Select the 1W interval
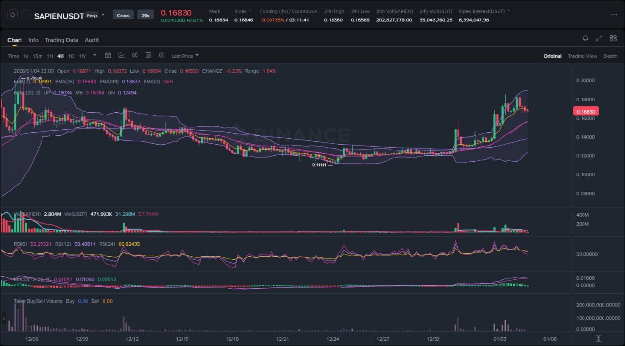The image size is (625, 346). click(82, 56)
